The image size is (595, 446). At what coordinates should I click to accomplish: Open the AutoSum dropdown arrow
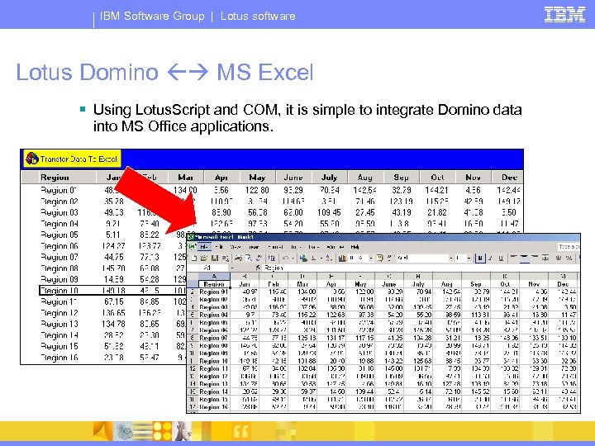click(321, 259)
